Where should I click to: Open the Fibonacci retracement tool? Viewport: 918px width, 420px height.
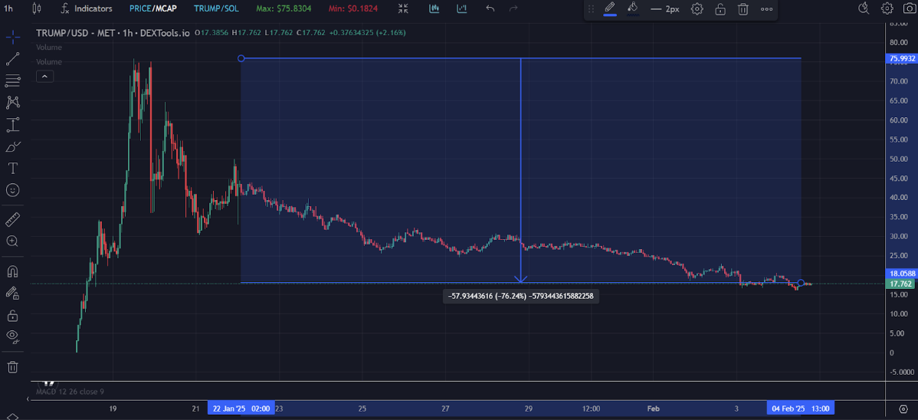(12, 80)
